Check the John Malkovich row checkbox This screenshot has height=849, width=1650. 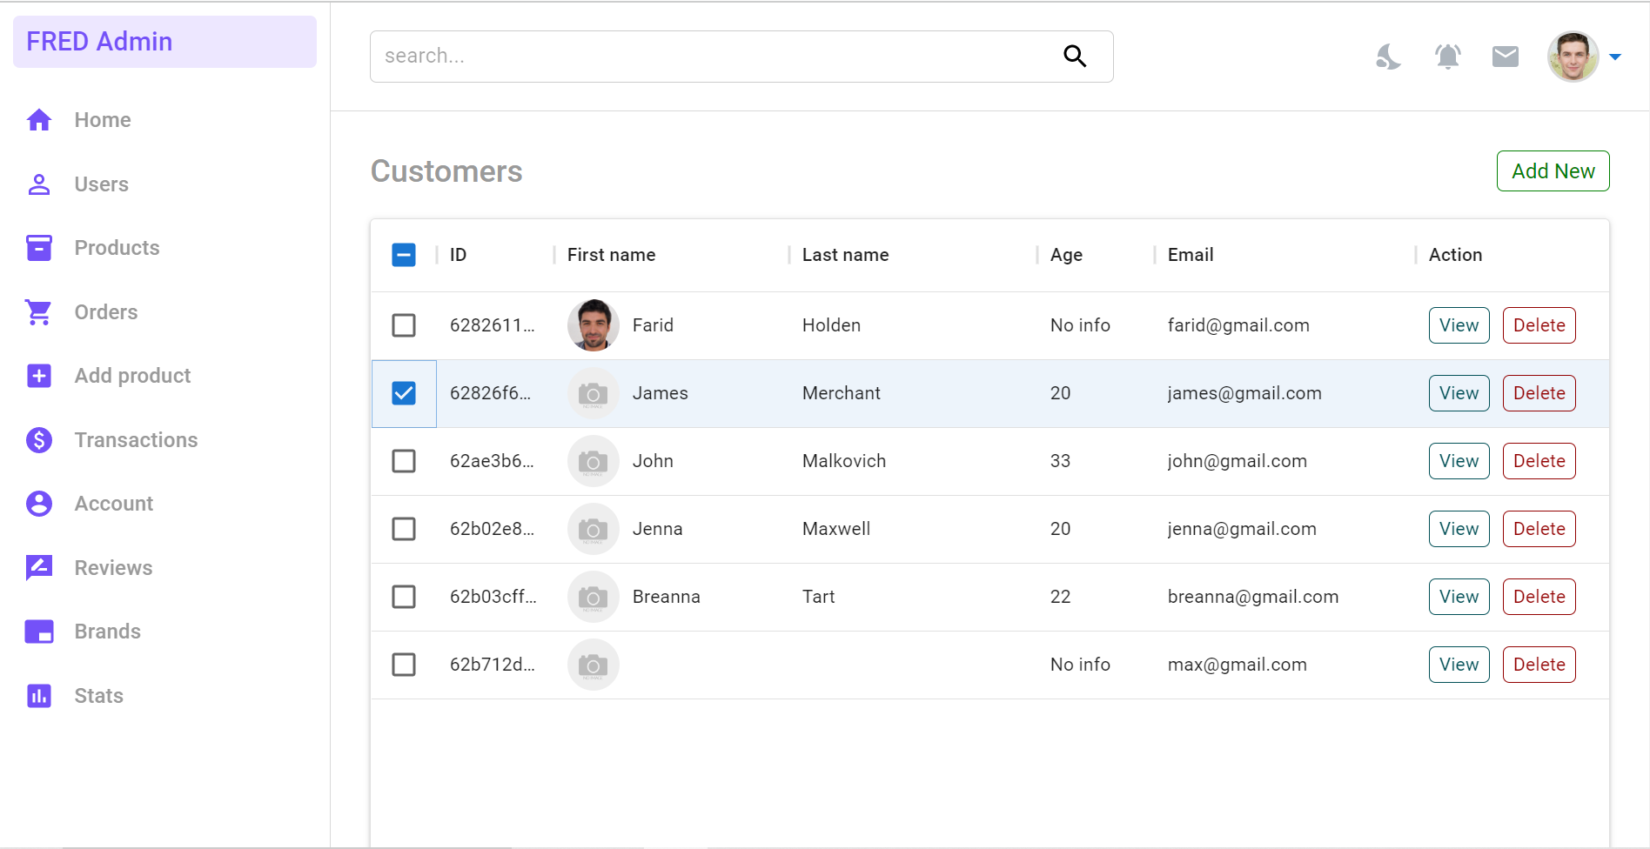coord(404,461)
